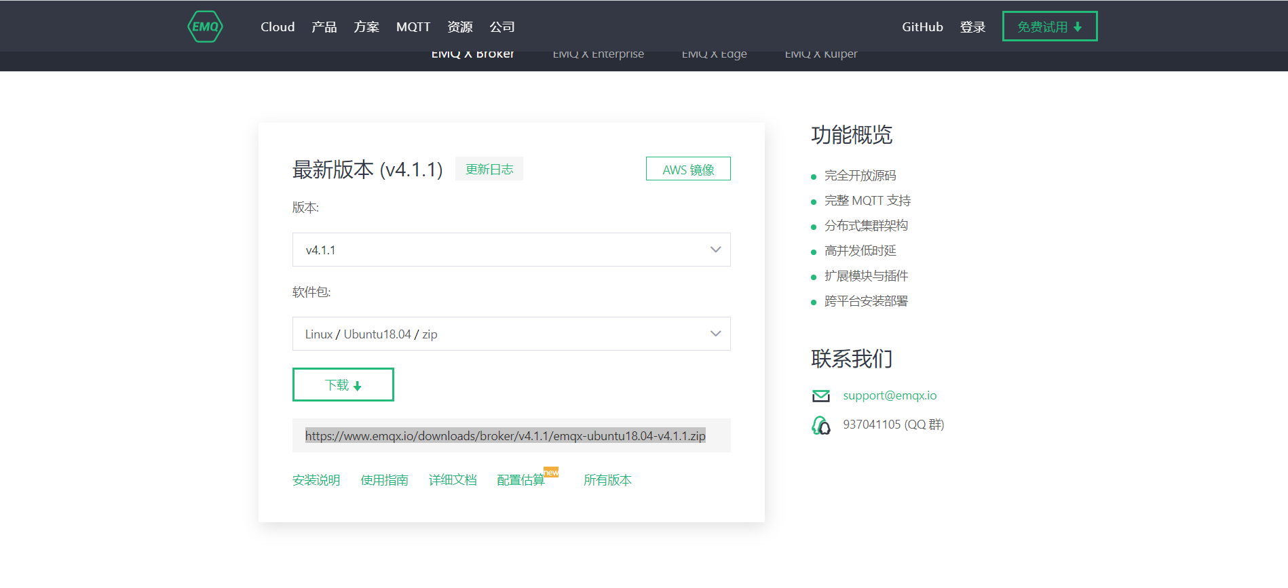Click the 软件包: label
This screenshot has width=1288, height=588.
pyautogui.click(x=311, y=292)
